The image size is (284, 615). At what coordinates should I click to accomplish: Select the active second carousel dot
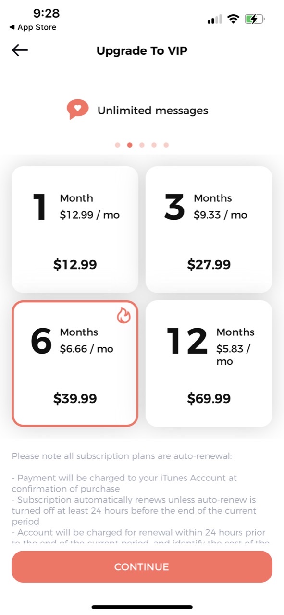click(130, 145)
